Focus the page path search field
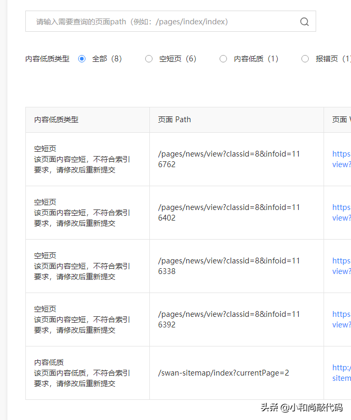The width and height of the screenshot is (351, 420). [x=170, y=22]
